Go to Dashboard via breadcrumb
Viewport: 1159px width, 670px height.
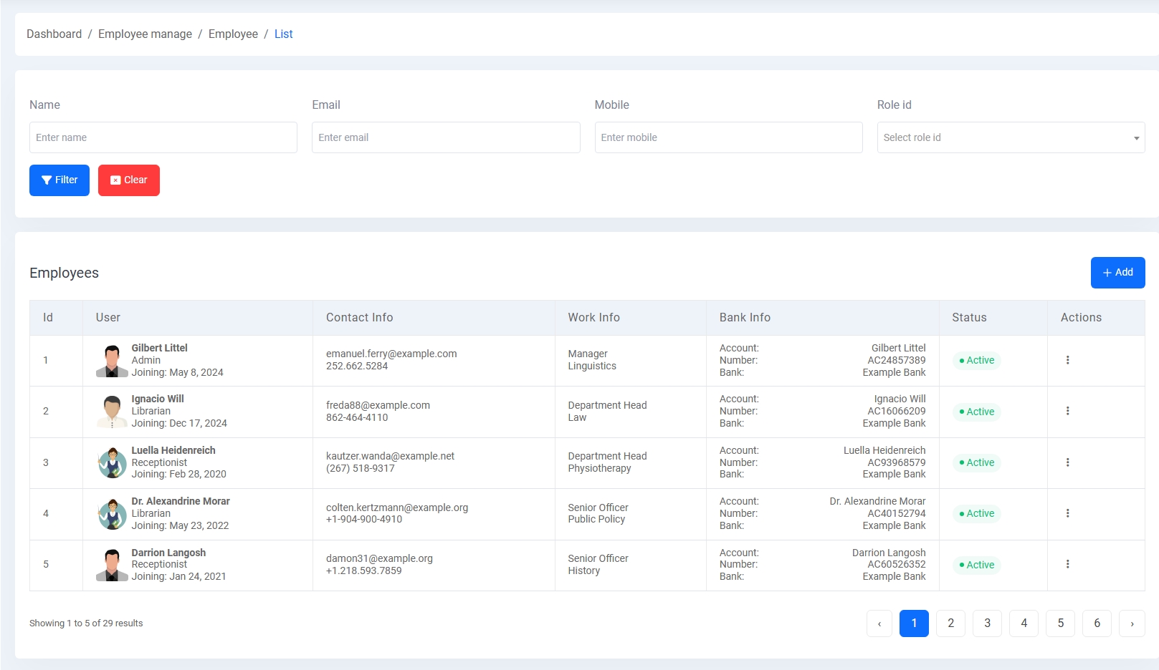point(54,34)
